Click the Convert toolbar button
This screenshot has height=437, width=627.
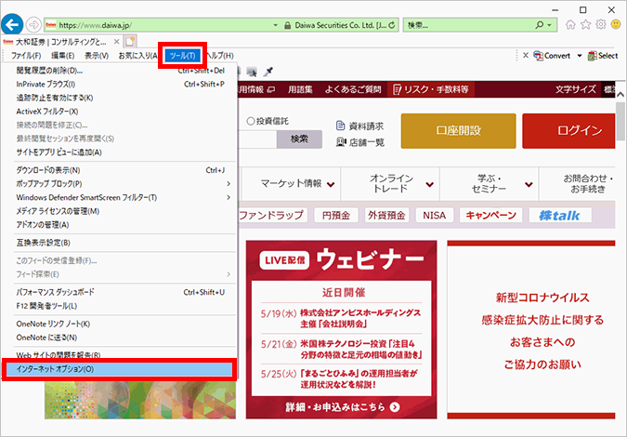(x=552, y=56)
